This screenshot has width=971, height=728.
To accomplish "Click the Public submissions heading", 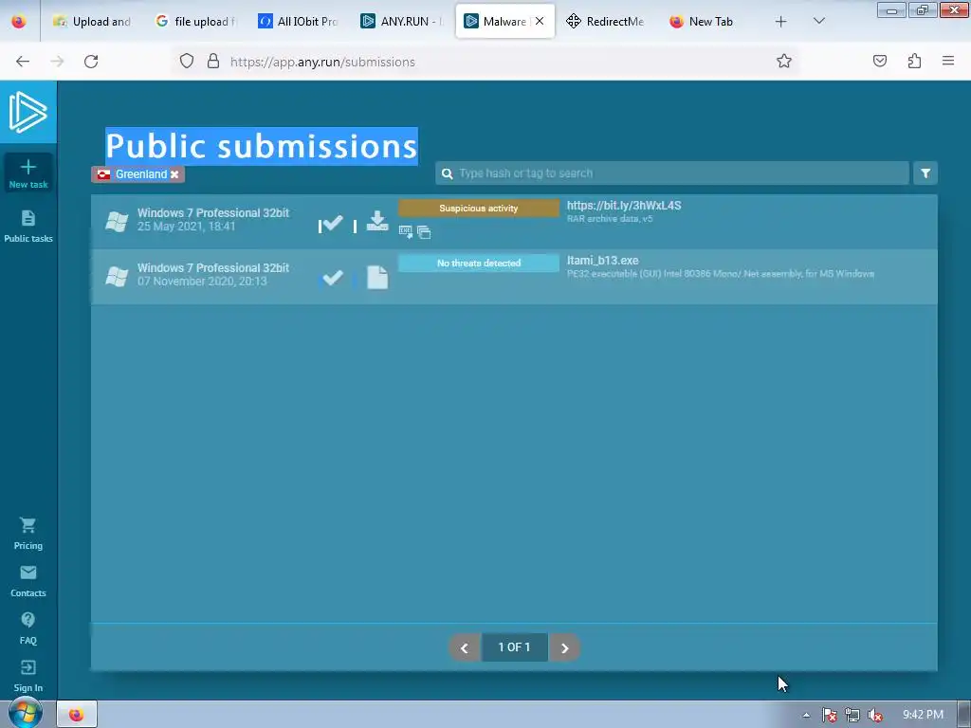I will 262,146.
